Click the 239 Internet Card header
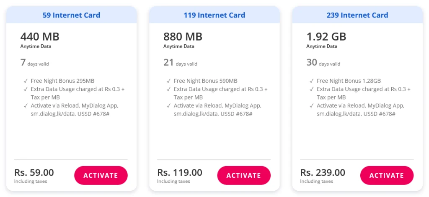 click(357, 15)
